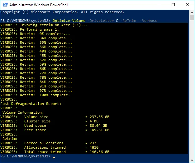Click the 'Volume Information:' heading
The width and height of the screenshot is (195, 163).
click(x=23, y=112)
